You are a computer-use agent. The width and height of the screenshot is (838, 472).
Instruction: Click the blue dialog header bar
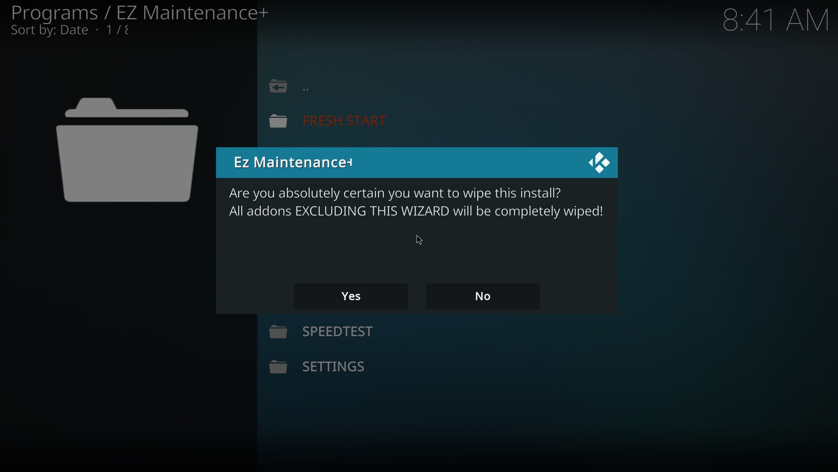(417, 163)
